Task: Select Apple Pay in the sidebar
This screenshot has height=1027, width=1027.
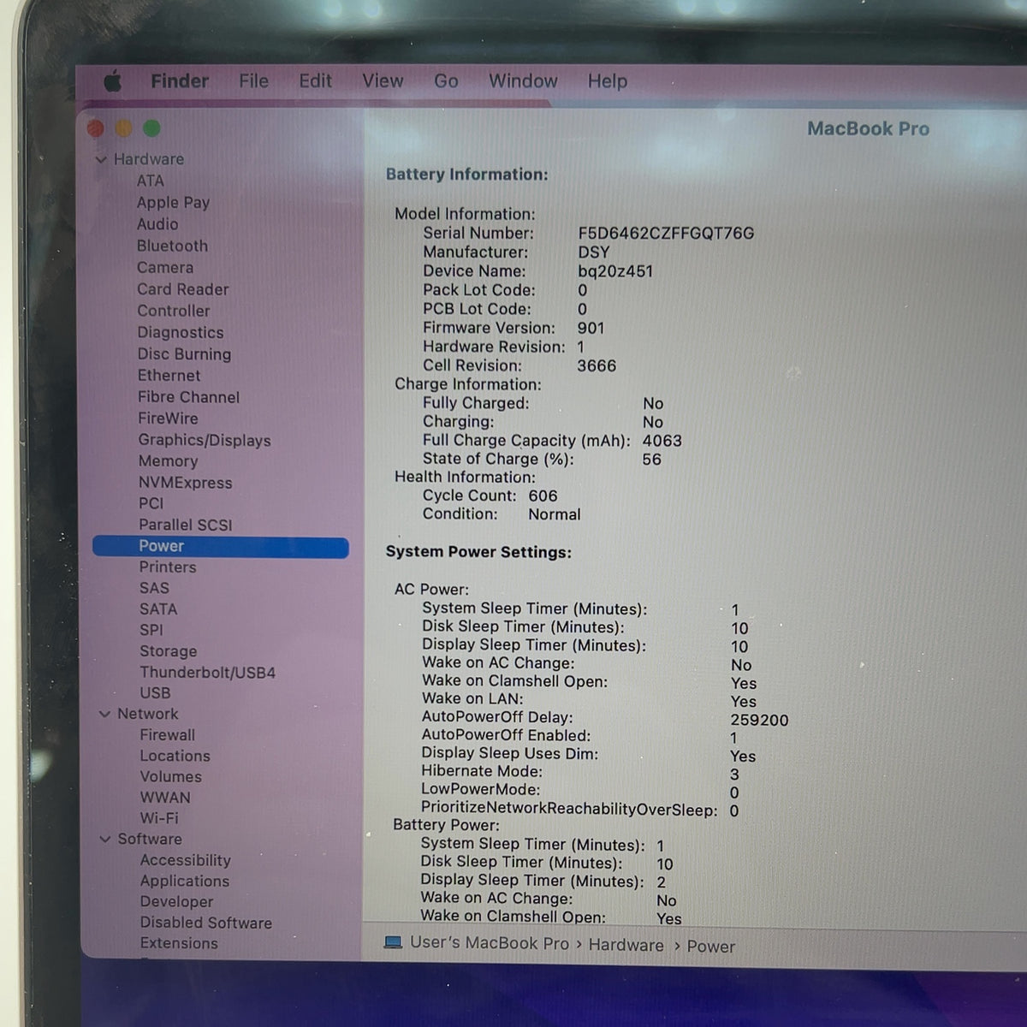Action: coord(173,203)
